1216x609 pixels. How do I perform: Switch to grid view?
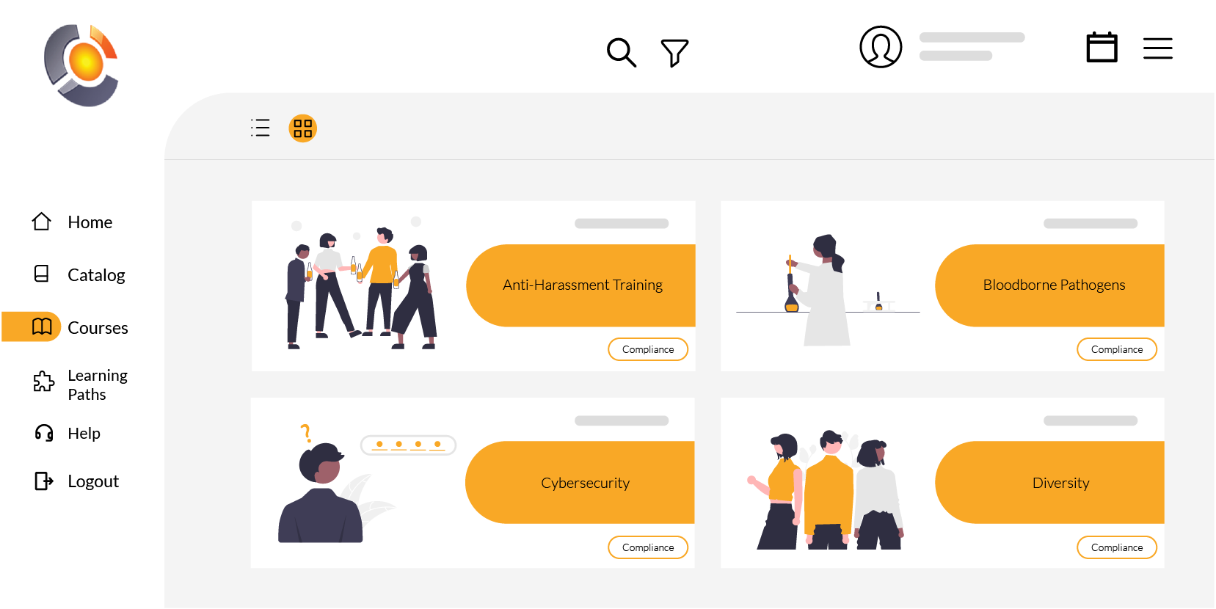tap(302, 128)
